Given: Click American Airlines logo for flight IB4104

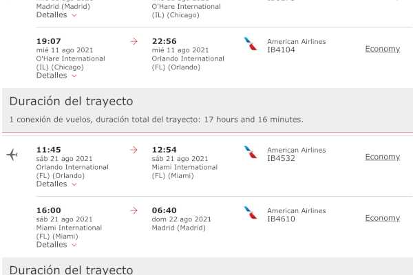Looking at the screenshot, I should [251, 44].
